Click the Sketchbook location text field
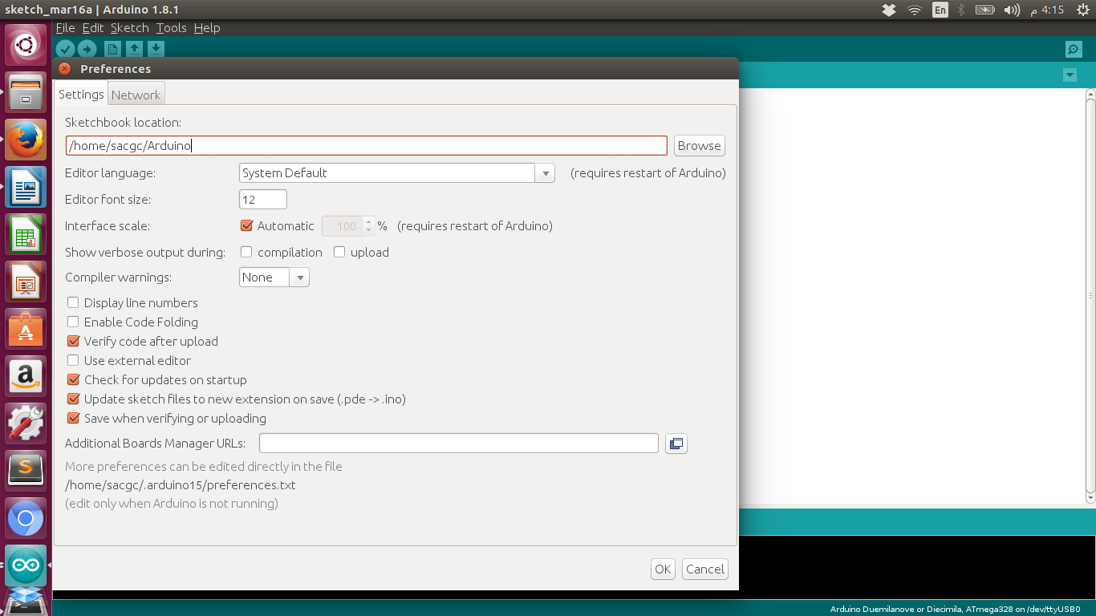 point(367,146)
